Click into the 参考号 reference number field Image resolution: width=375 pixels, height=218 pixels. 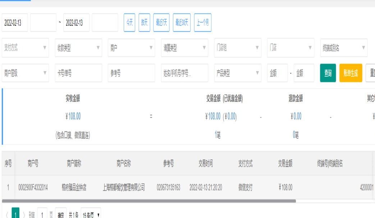[x=131, y=73]
